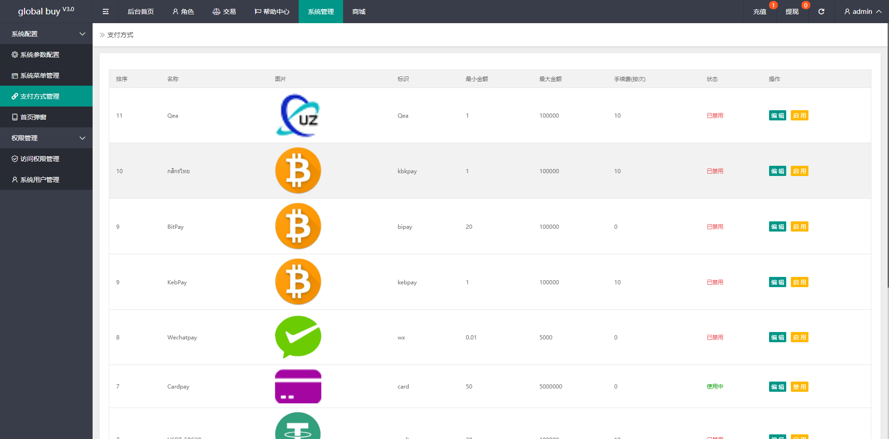Click the 状态 column header
889x439 pixels.
712,79
